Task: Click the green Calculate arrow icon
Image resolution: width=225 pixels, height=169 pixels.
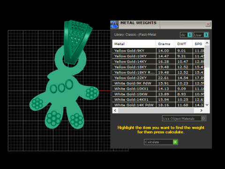Action: pyautogui.click(x=175, y=142)
